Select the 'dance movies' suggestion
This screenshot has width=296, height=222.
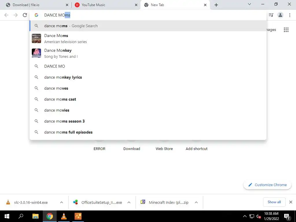click(148, 110)
